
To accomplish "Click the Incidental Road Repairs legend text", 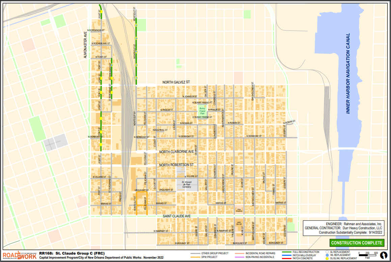I will 260,253.
